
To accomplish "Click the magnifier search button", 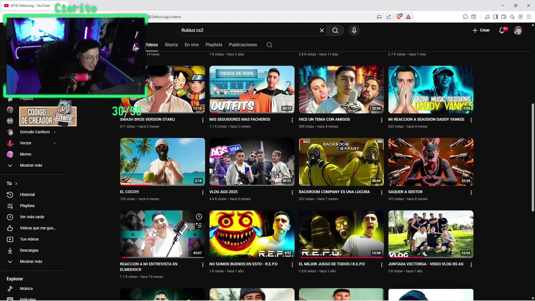I will click(x=335, y=30).
